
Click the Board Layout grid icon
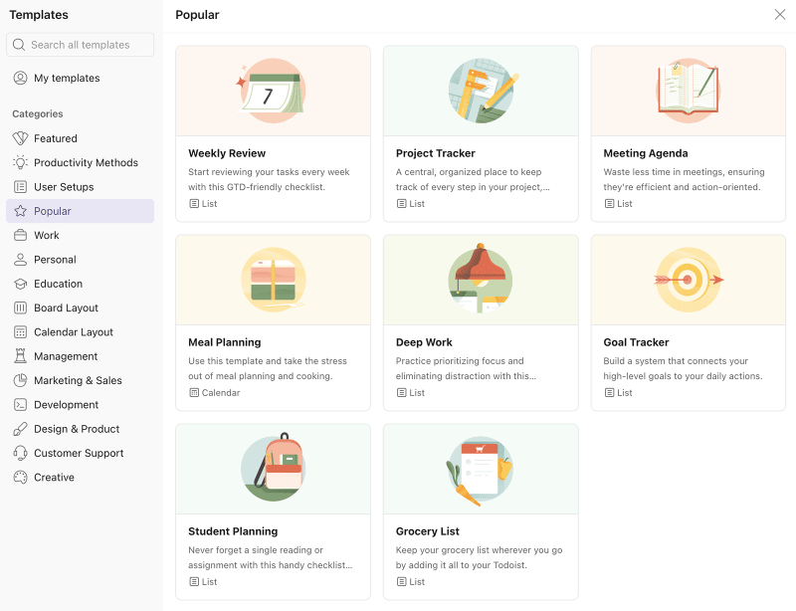(20, 307)
